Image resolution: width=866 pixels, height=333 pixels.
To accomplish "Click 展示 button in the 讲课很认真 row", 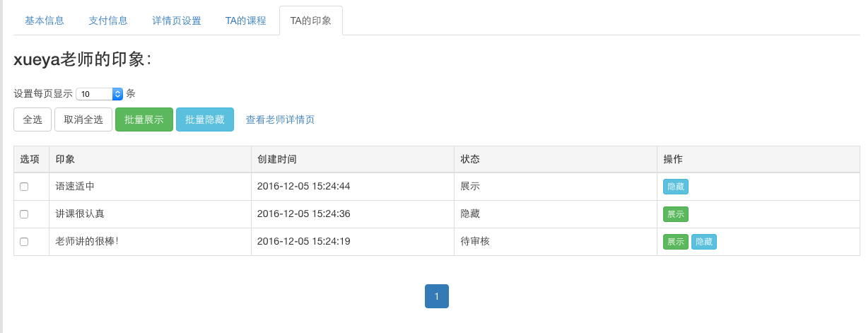I will point(676,214).
